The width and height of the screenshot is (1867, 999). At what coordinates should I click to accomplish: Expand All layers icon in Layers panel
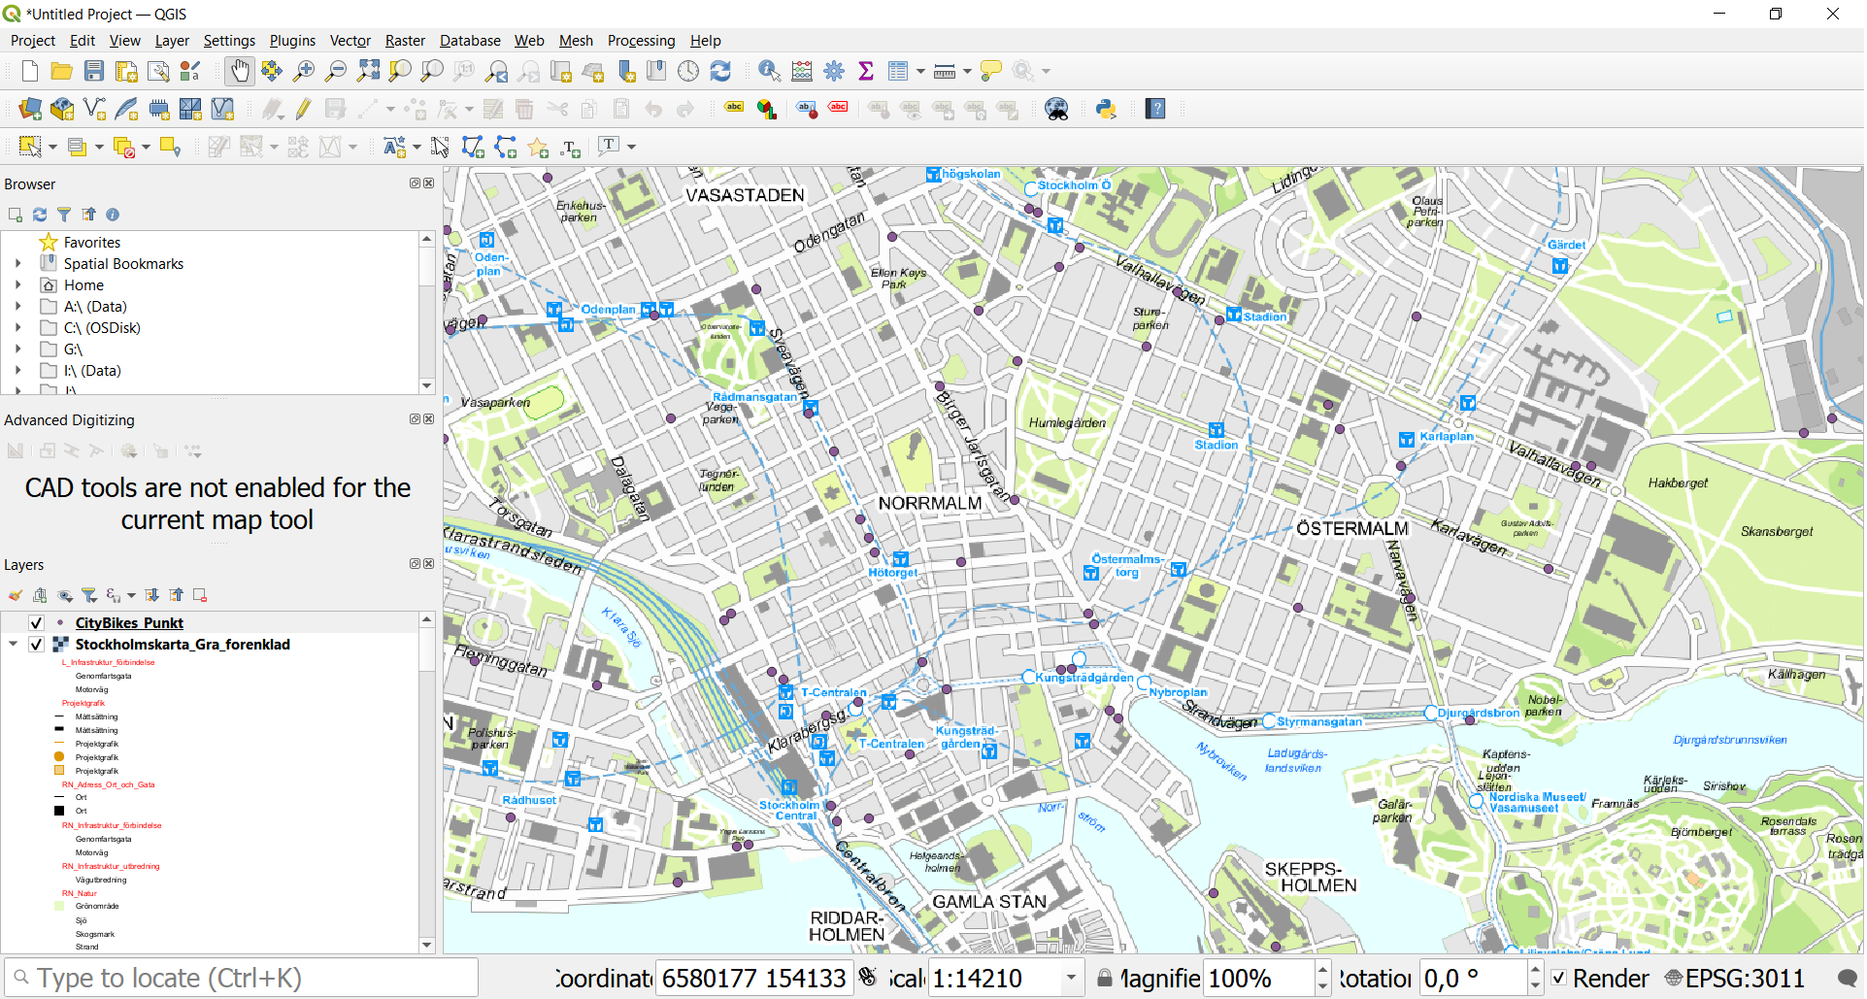[152, 595]
